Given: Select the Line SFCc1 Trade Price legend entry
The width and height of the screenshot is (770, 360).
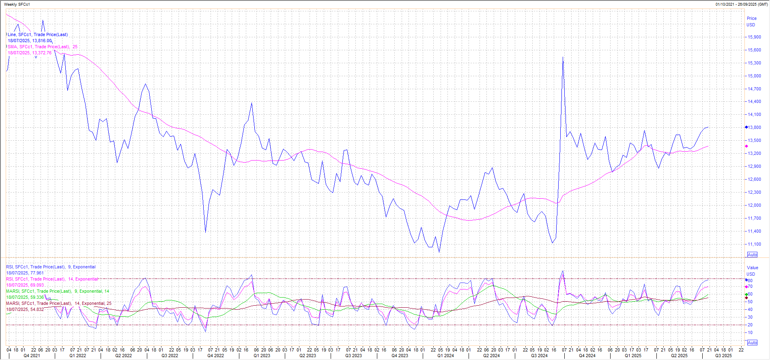Looking at the screenshot, I should (38, 35).
